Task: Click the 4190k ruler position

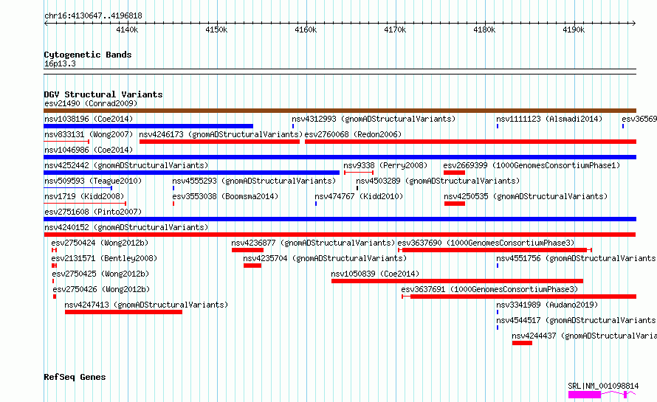Action: (x=574, y=30)
